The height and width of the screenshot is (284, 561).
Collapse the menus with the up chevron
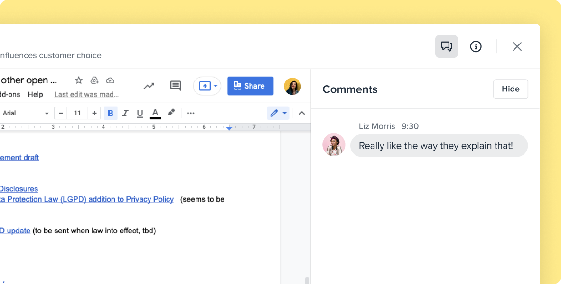coord(302,113)
